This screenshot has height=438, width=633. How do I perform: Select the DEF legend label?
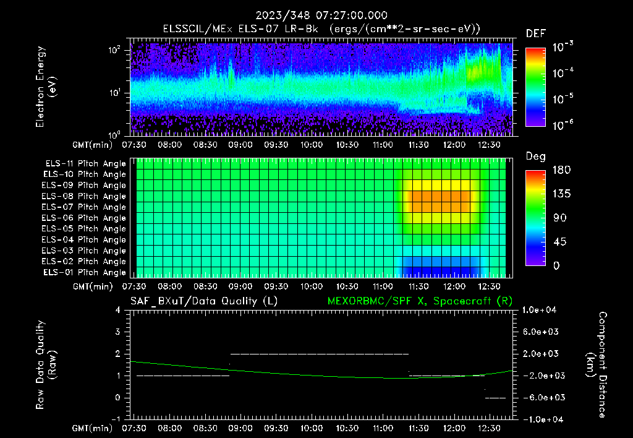pos(536,34)
